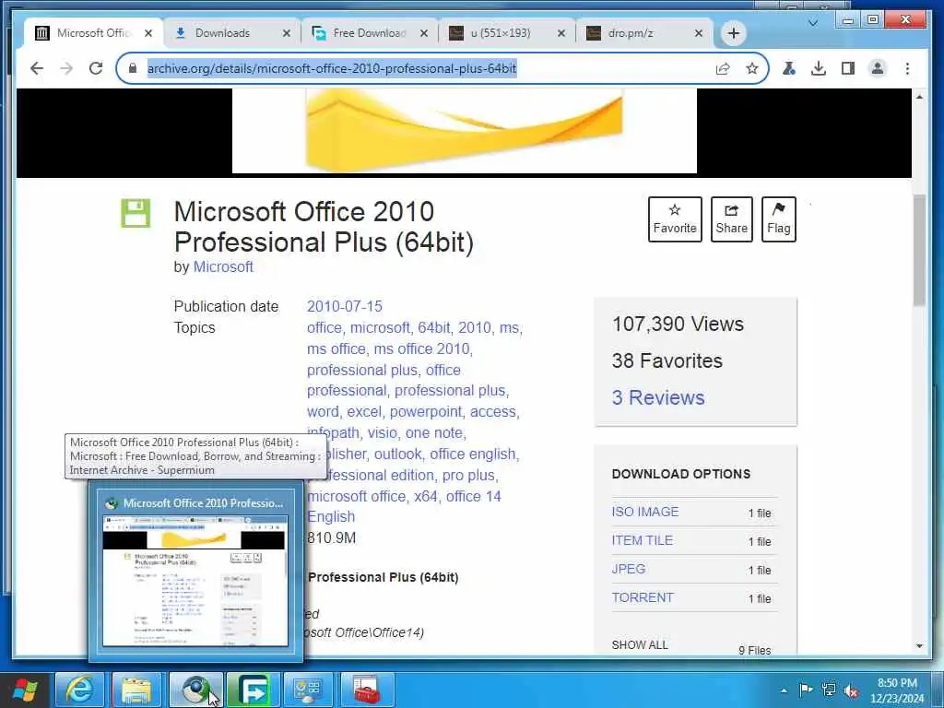Download the ITEM TILE option
The height and width of the screenshot is (708, 944).
pyautogui.click(x=643, y=540)
